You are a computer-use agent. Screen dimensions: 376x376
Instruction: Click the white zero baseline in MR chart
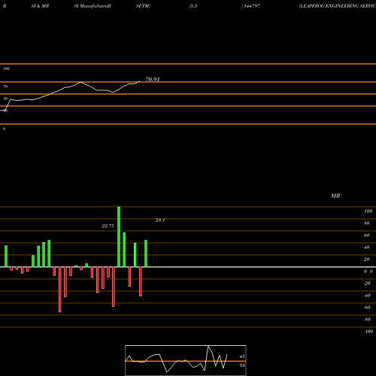pyautogui.click(x=188, y=267)
